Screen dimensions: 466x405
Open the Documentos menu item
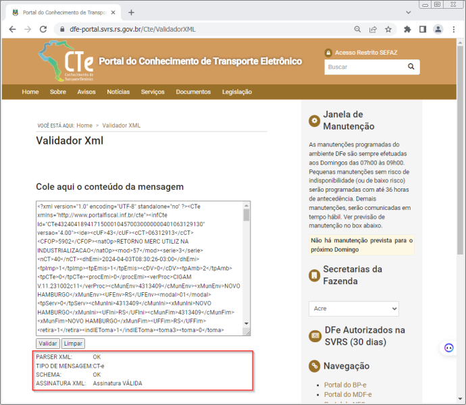[193, 92]
